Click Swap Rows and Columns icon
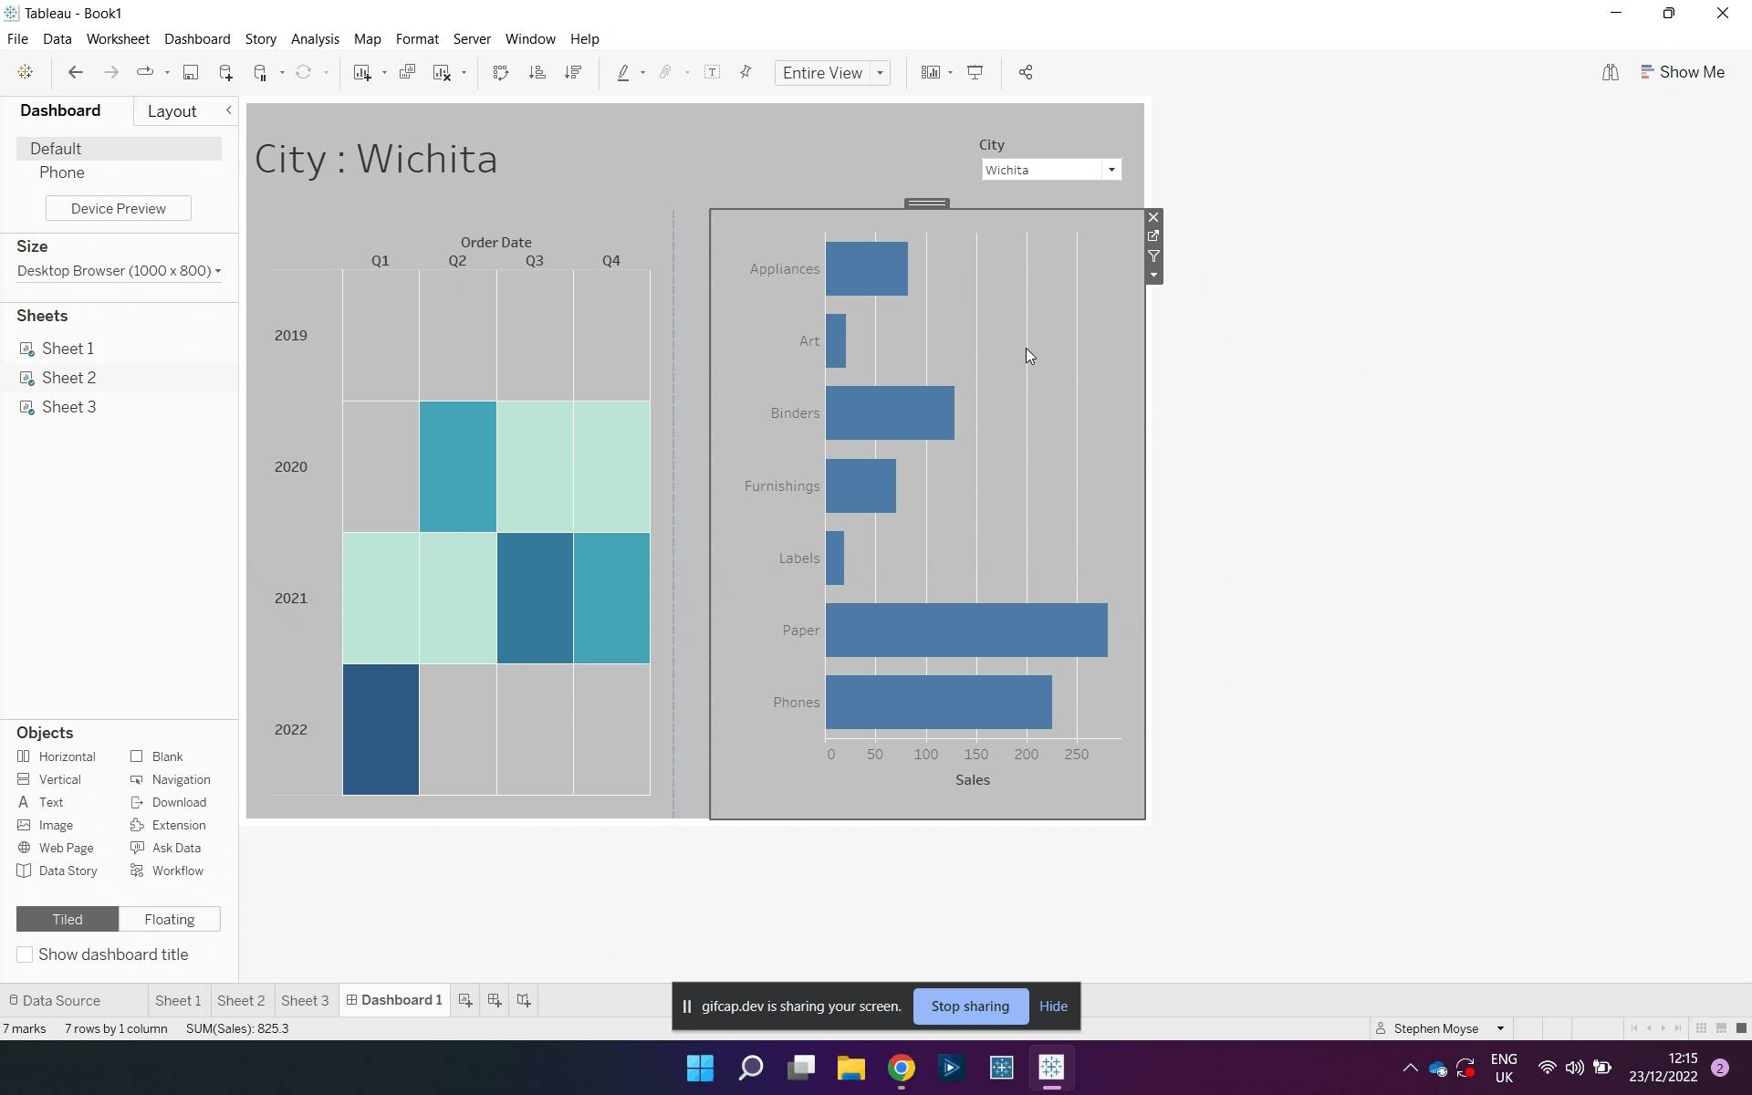This screenshot has width=1752, height=1095. (500, 72)
